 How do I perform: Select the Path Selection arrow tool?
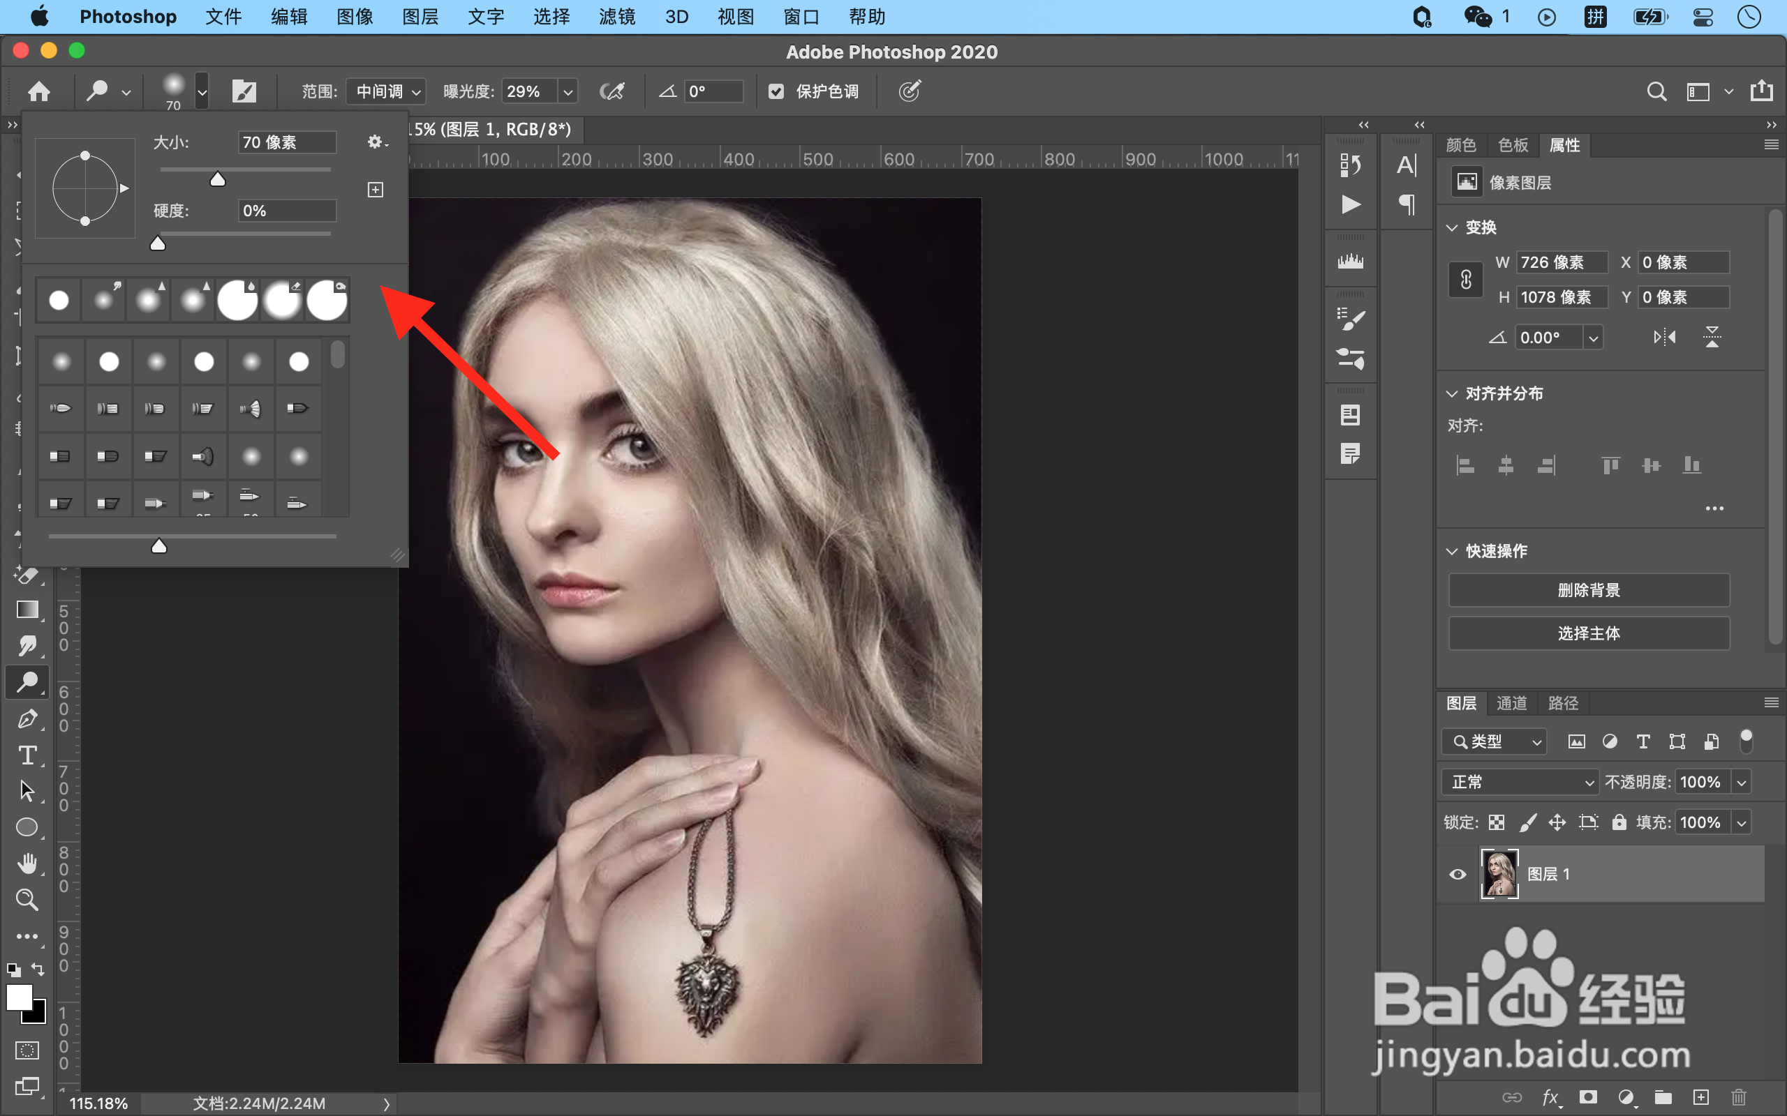coord(27,790)
